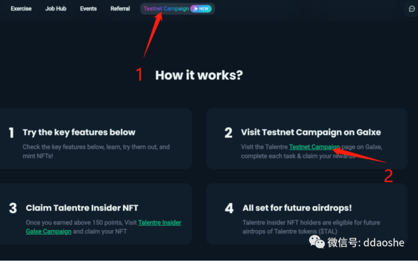Select 'Visit Testnet Campaign on Galxe' heading
This screenshot has height=261, width=418.
pos(310,132)
